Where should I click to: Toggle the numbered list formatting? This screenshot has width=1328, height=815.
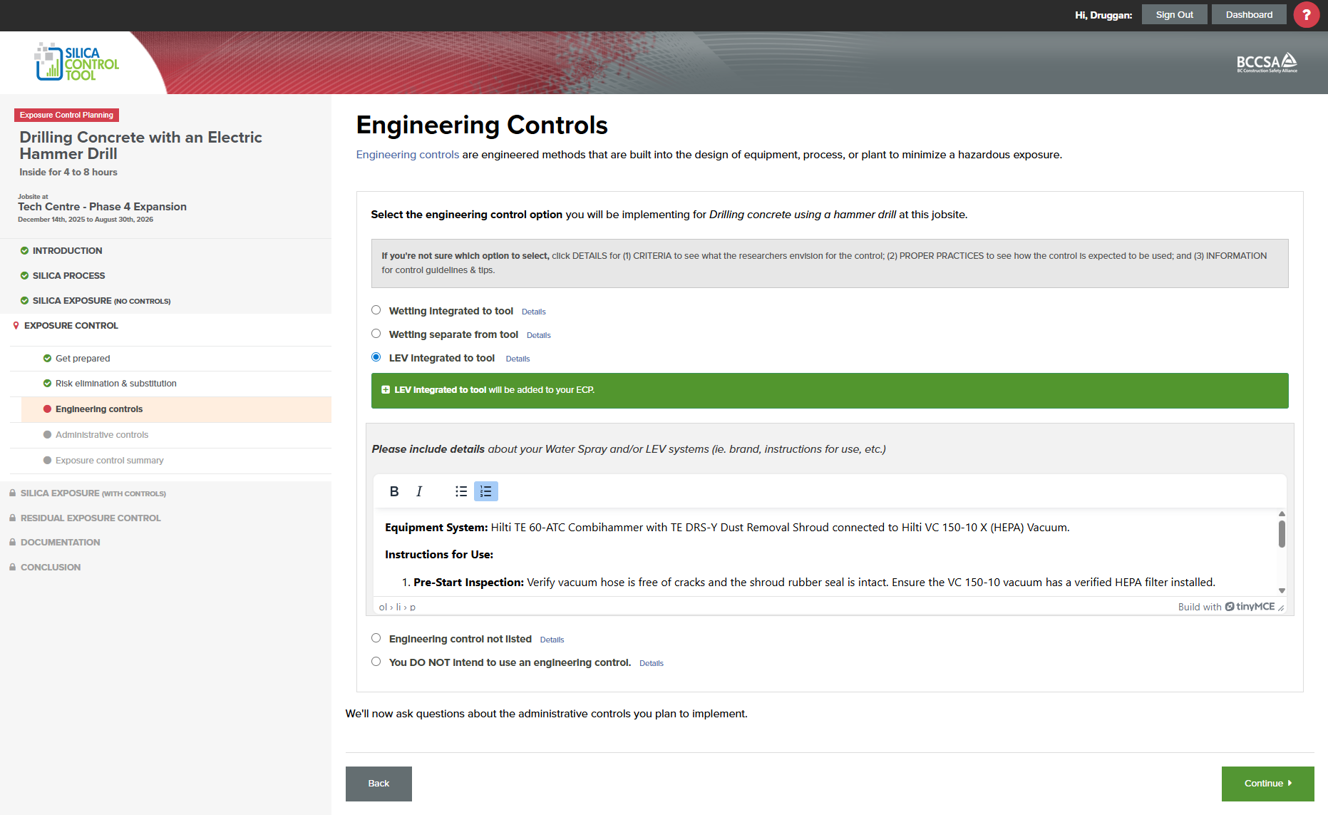[485, 491]
